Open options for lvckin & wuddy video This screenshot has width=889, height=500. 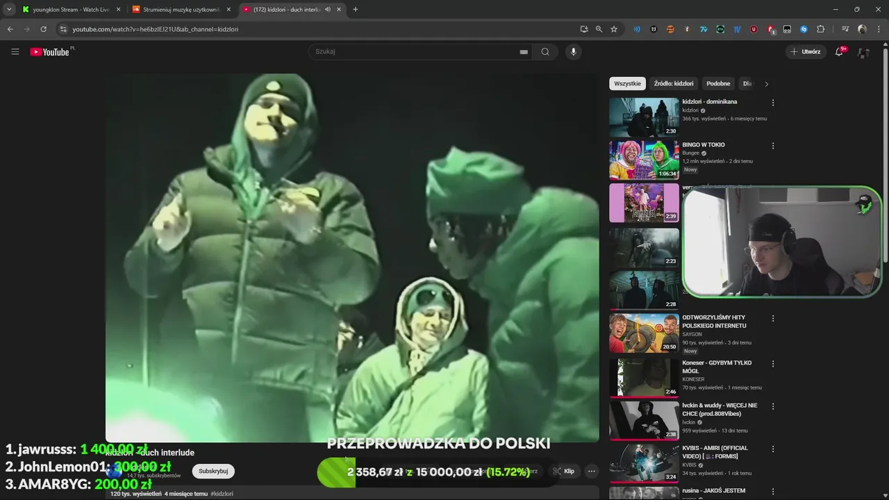[773, 406]
